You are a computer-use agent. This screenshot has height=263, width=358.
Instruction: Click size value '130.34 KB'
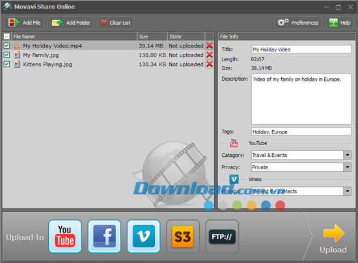(x=152, y=64)
